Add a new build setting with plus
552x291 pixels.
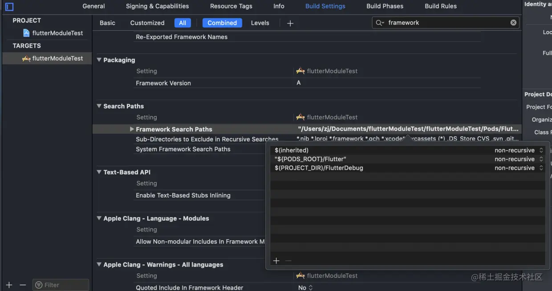290,23
